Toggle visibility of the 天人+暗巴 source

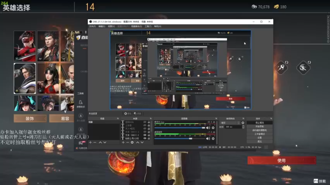coord(145,129)
